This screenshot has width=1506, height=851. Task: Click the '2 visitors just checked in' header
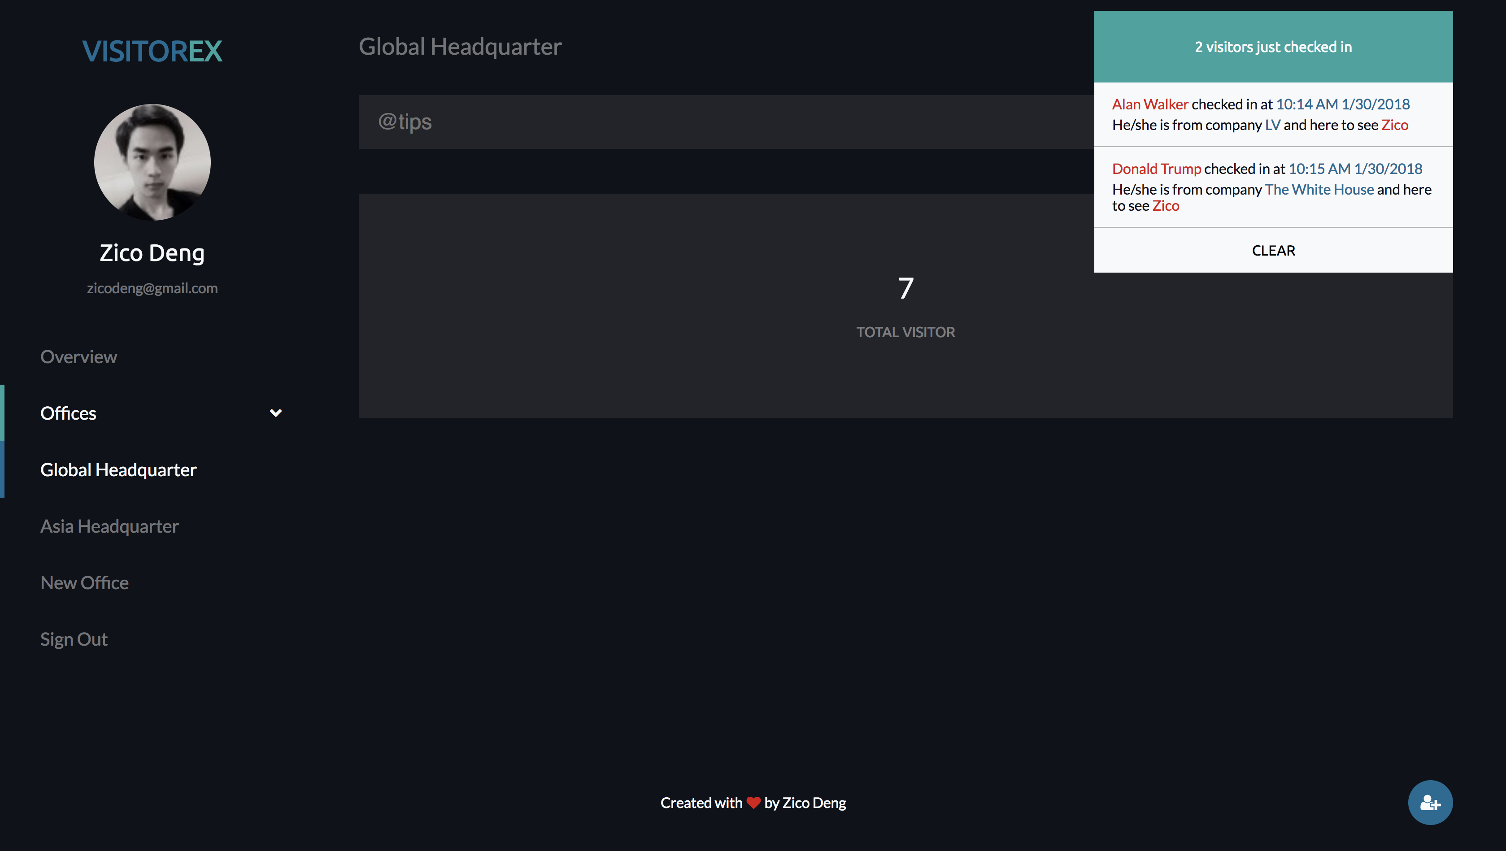1273,47
